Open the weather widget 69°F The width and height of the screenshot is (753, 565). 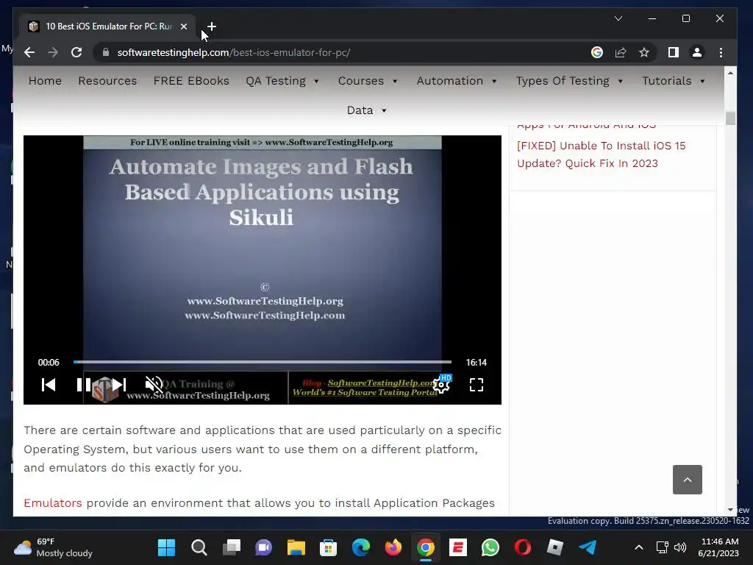click(53, 547)
